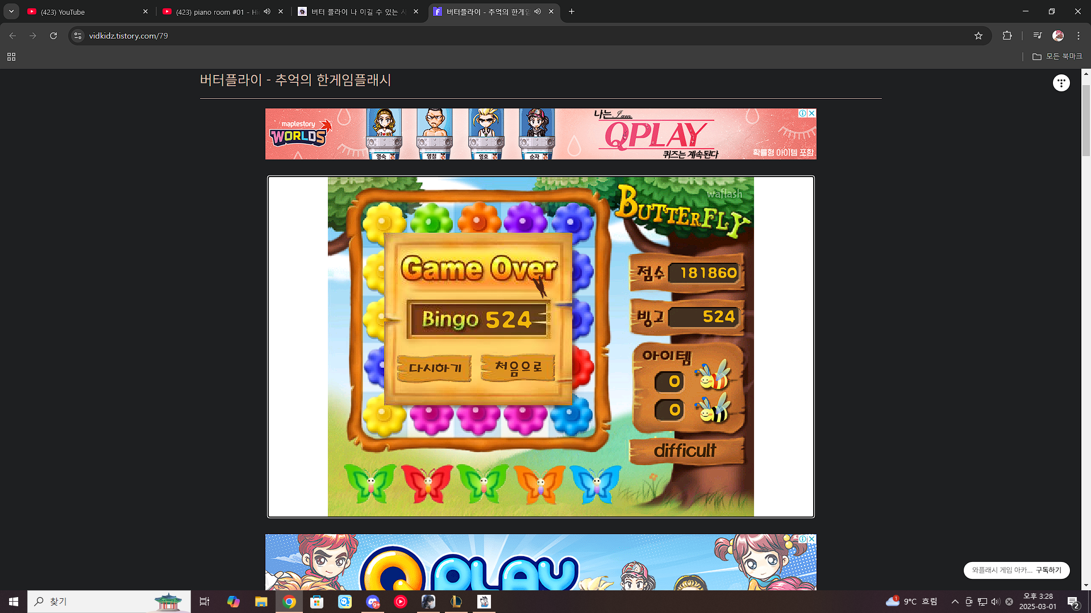Image resolution: width=1091 pixels, height=613 pixels.
Task: Mute audio on the 버터플라이 tab
Action: click(x=538, y=11)
